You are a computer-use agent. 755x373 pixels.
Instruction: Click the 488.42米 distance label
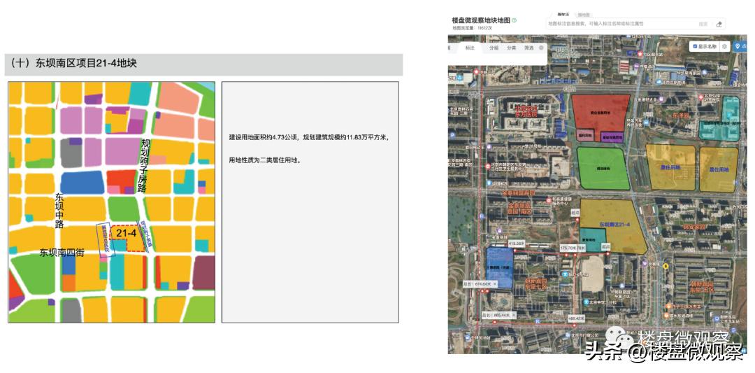(x=575, y=318)
